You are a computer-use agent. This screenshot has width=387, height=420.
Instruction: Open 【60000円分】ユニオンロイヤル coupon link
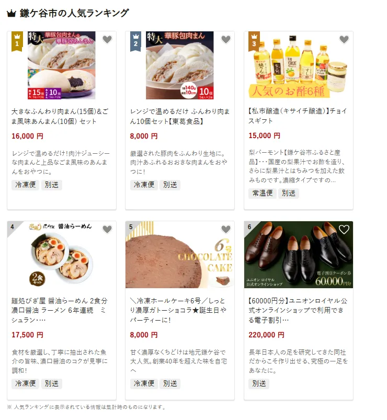pyautogui.click(x=298, y=310)
